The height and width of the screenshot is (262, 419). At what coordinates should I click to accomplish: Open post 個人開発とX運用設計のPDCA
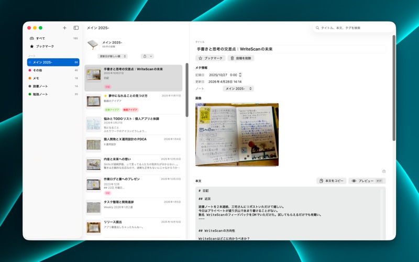(134, 145)
